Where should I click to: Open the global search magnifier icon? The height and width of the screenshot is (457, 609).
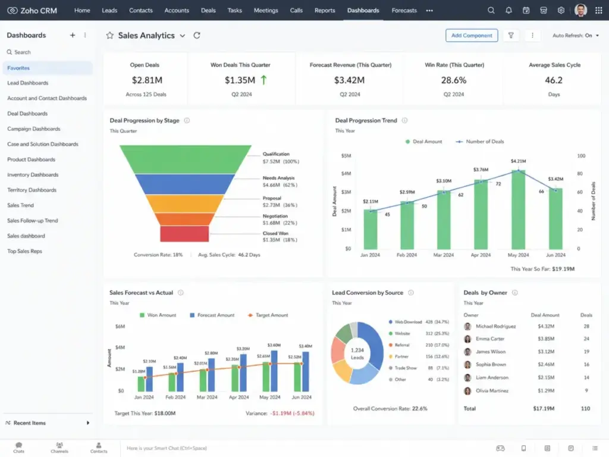coord(491,11)
